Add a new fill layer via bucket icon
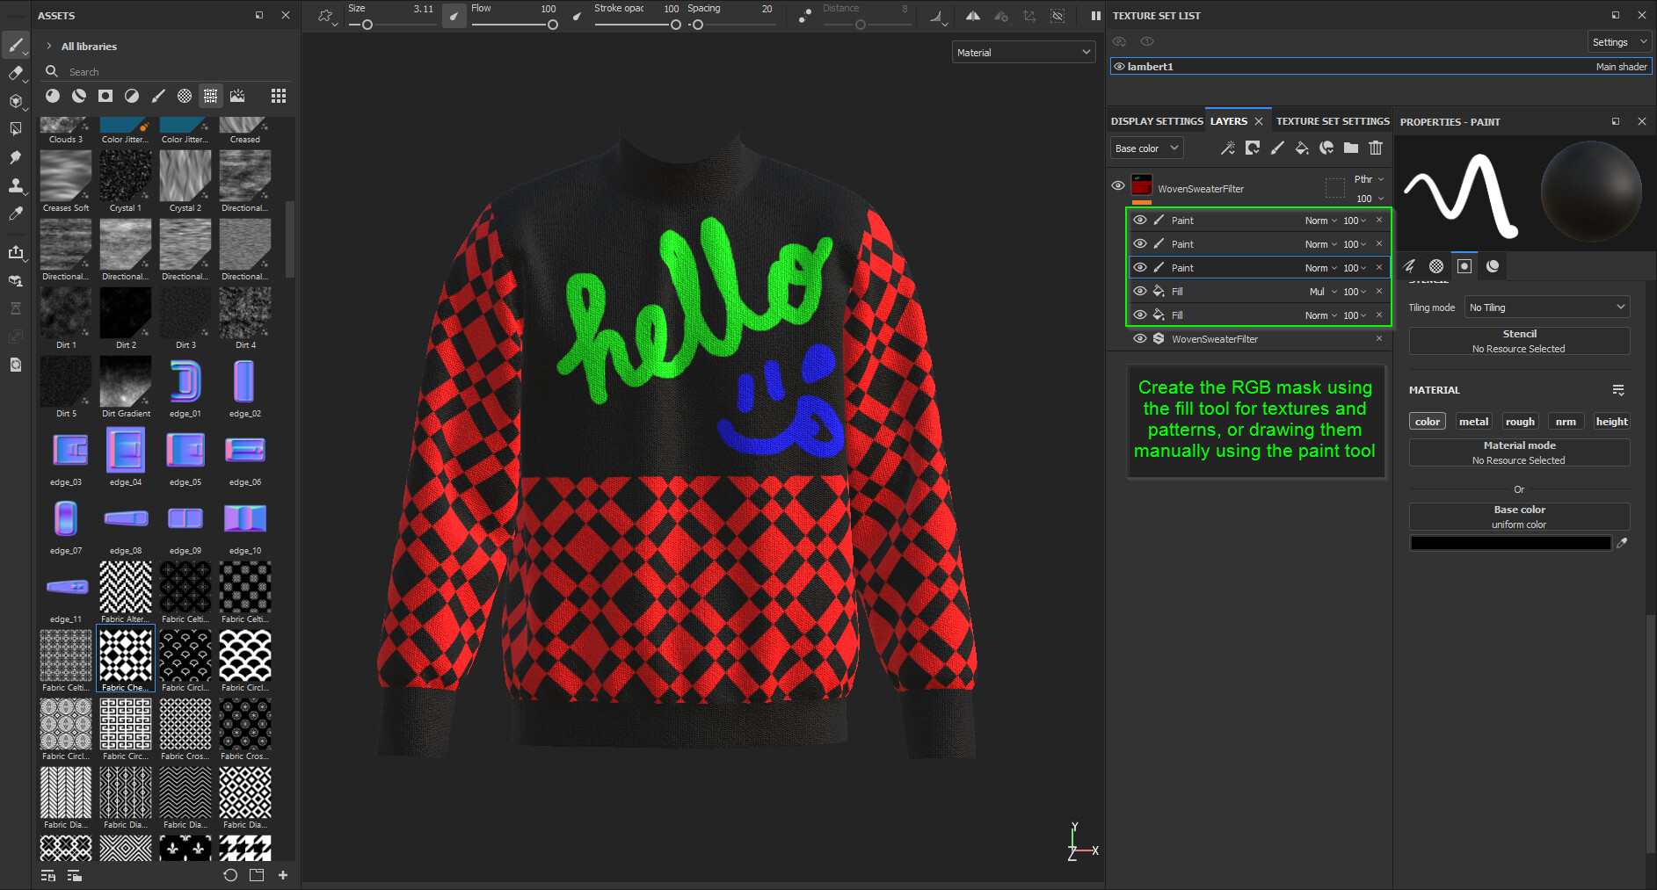This screenshot has width=1657, height=890. 1303,148
